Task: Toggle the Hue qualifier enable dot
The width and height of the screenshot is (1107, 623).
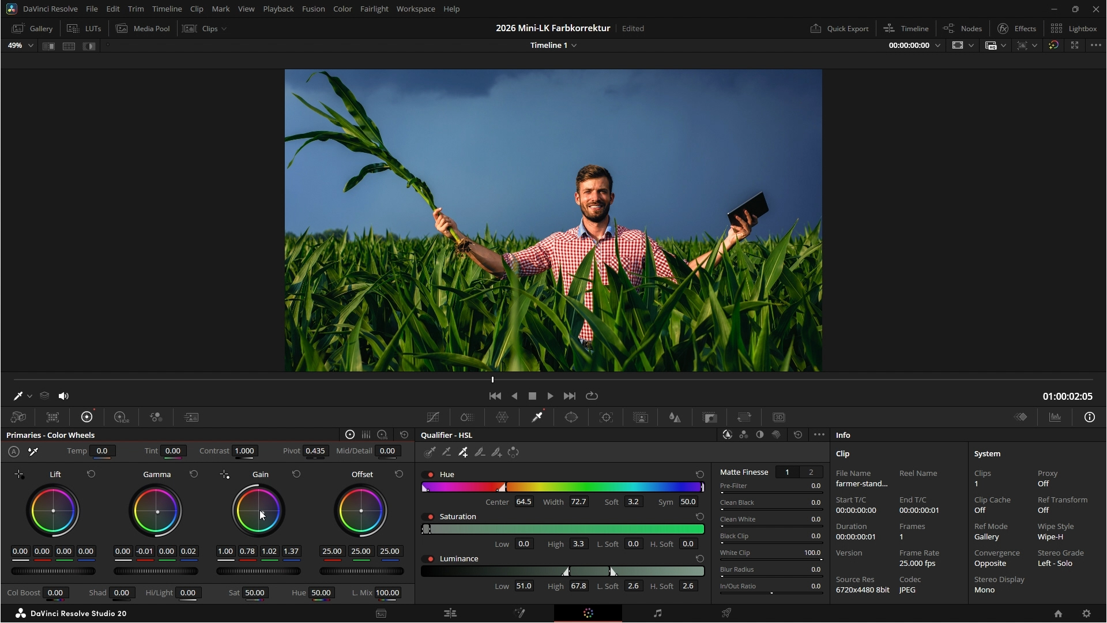Action: click(x=431, y=474)
